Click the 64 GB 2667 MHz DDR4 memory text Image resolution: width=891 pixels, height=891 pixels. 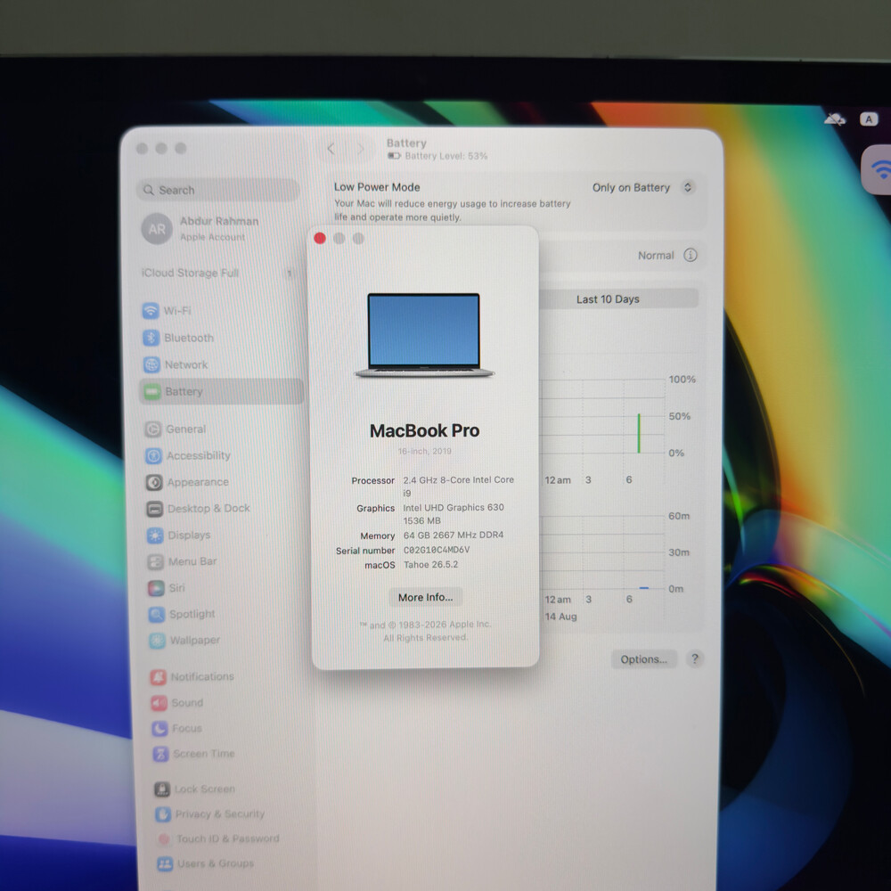click(x=454, y=535)
